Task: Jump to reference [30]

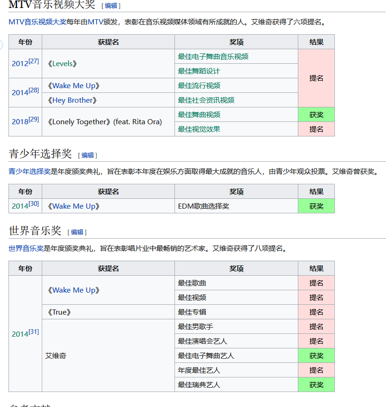Action: coord(34,203)
